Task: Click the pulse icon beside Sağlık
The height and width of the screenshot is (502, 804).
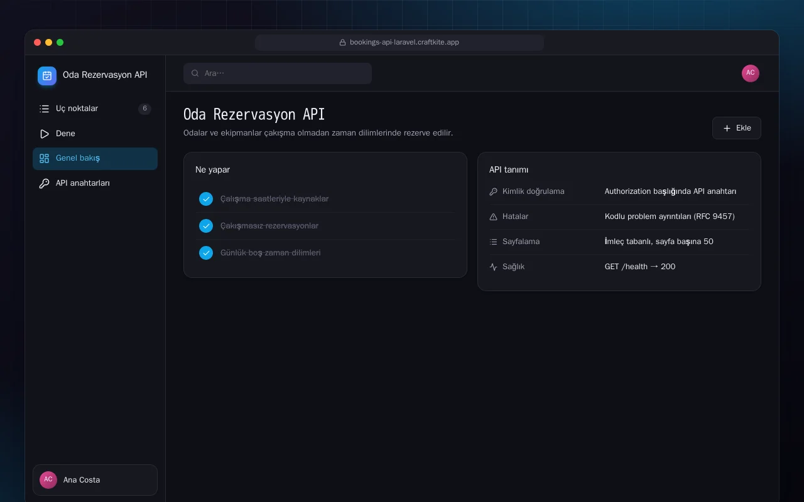Action: pos(493,267)
